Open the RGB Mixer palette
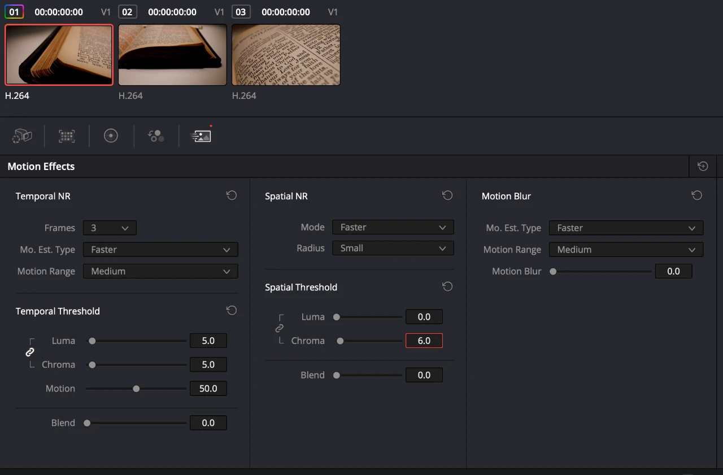 (x=156, y=136)
